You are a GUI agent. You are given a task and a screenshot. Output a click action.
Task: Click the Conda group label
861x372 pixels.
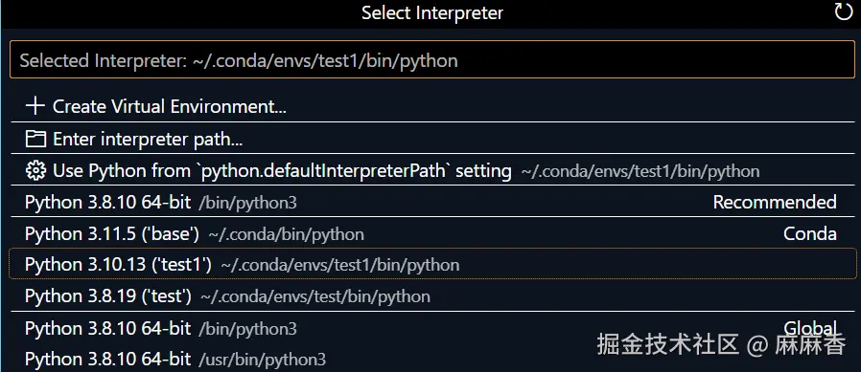click(x=810, y=234)
